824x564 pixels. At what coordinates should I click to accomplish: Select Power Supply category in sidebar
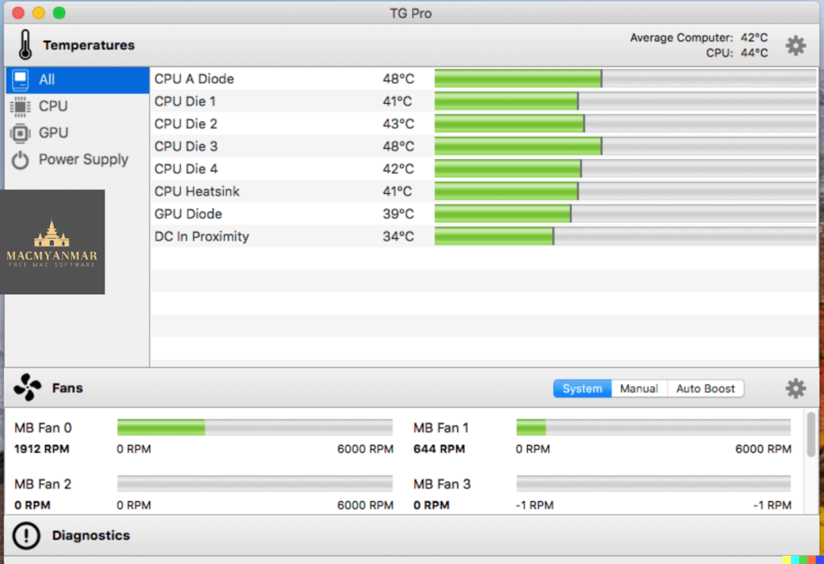click(x=77, y=160)
